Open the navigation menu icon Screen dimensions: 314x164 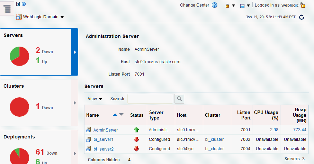[x=7, y=9]
